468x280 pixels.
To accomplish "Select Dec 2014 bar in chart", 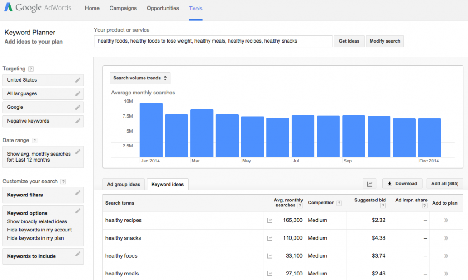I will tap(429, 138).
